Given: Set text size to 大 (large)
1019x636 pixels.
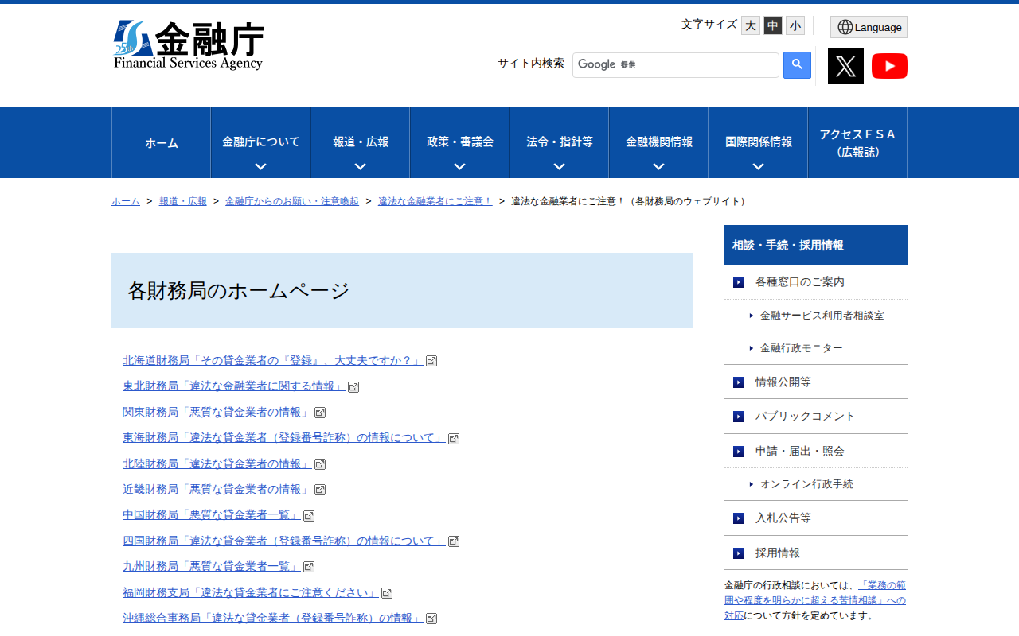Looking at the screenshot, I should point(751,25).
